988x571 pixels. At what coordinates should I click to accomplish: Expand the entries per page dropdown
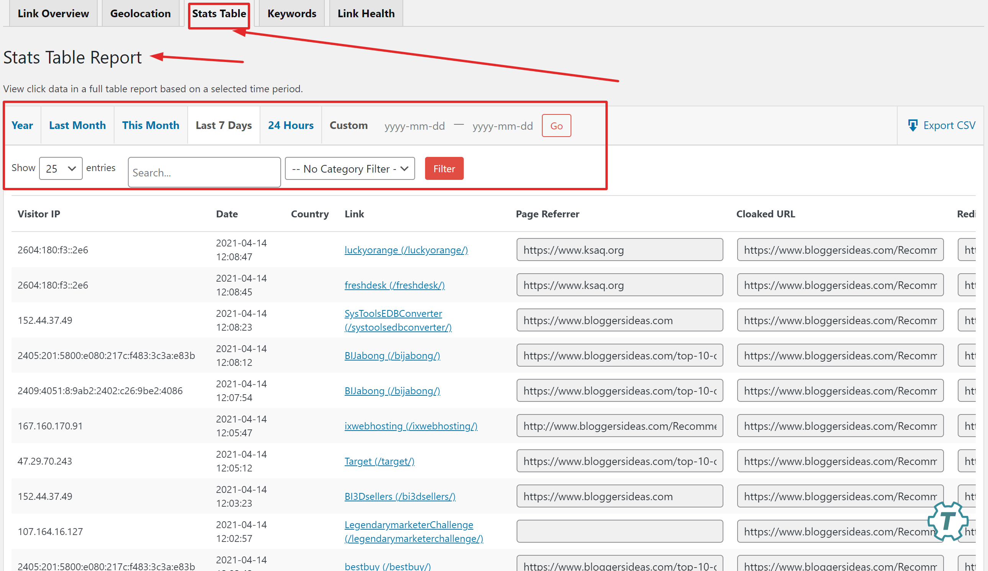[x=60, y=168]
